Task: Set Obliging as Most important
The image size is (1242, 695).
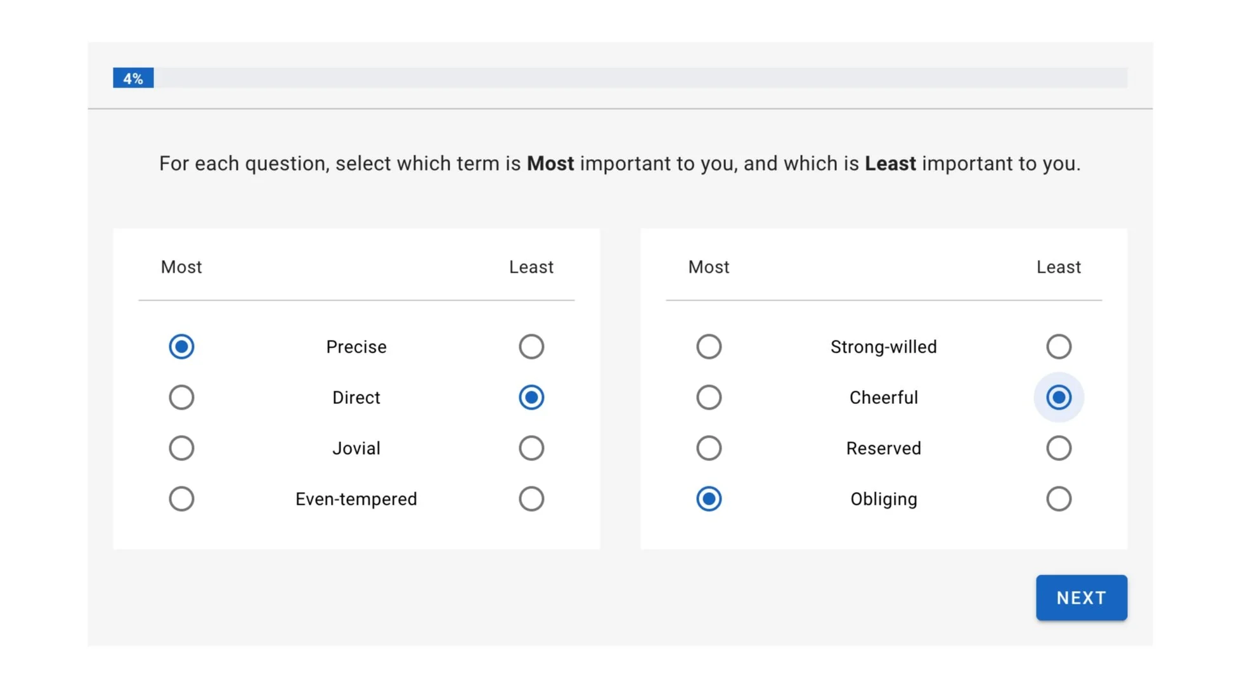Action: click(709, 499)
